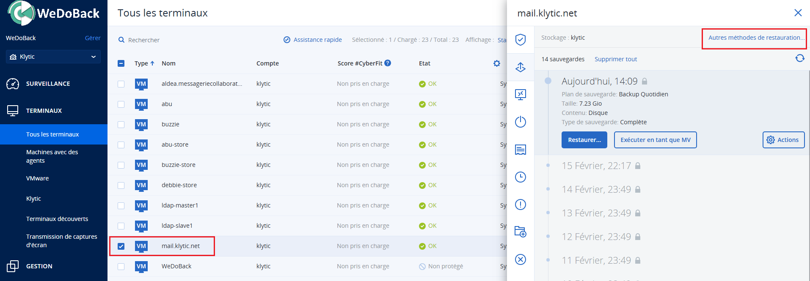Expand the 14 Février, 23:49 backup
The image size is (810, 281).
596,189
